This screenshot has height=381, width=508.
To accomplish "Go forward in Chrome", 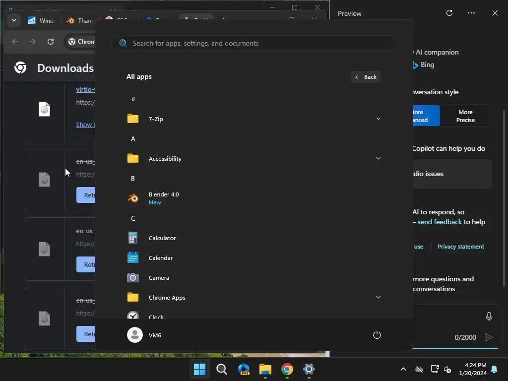I will 33,42.
